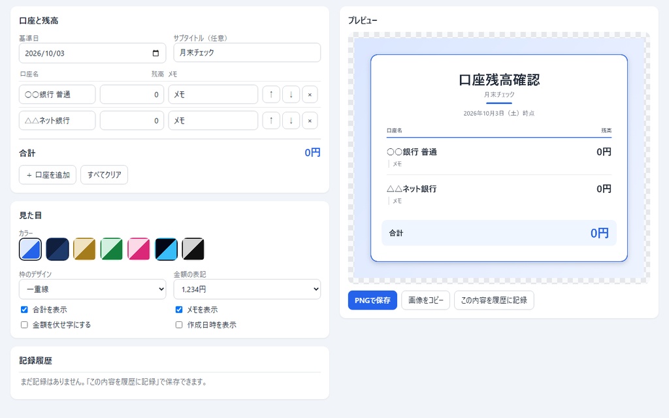Click the 口座残高確認 preview title
This screenshot has width=669, height=418.
coord(499,80)
